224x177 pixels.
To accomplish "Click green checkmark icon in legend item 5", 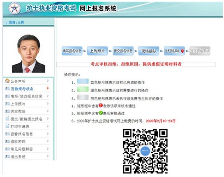I will coord(101,113).
